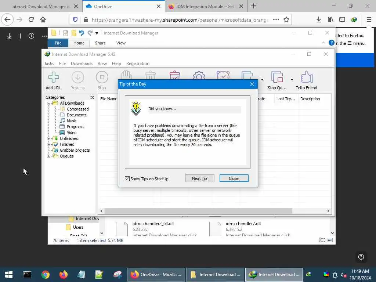Click the Users folder in Explorer tree
376x282 pixels.
[78, 227]
